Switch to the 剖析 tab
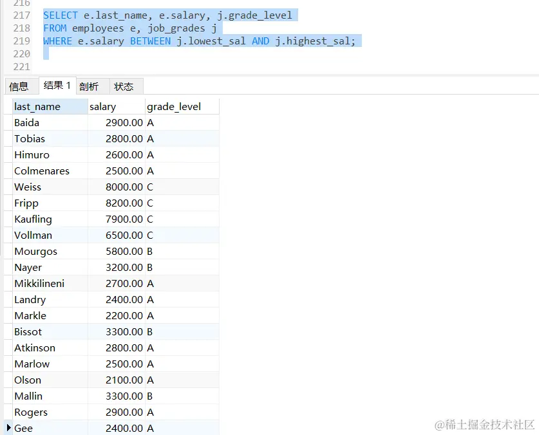This screenshot has width=539, height=435. pos(92,86)
